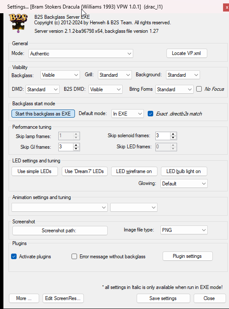Enable Error message without backglass checkbox
The height and width of the screenshot is (309, 229).
74,257
